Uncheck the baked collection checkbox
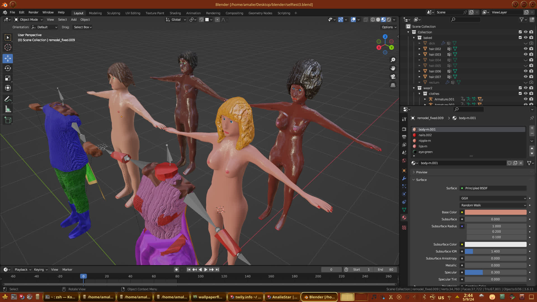This screenshot has width=537, height=302. [520, 37]
